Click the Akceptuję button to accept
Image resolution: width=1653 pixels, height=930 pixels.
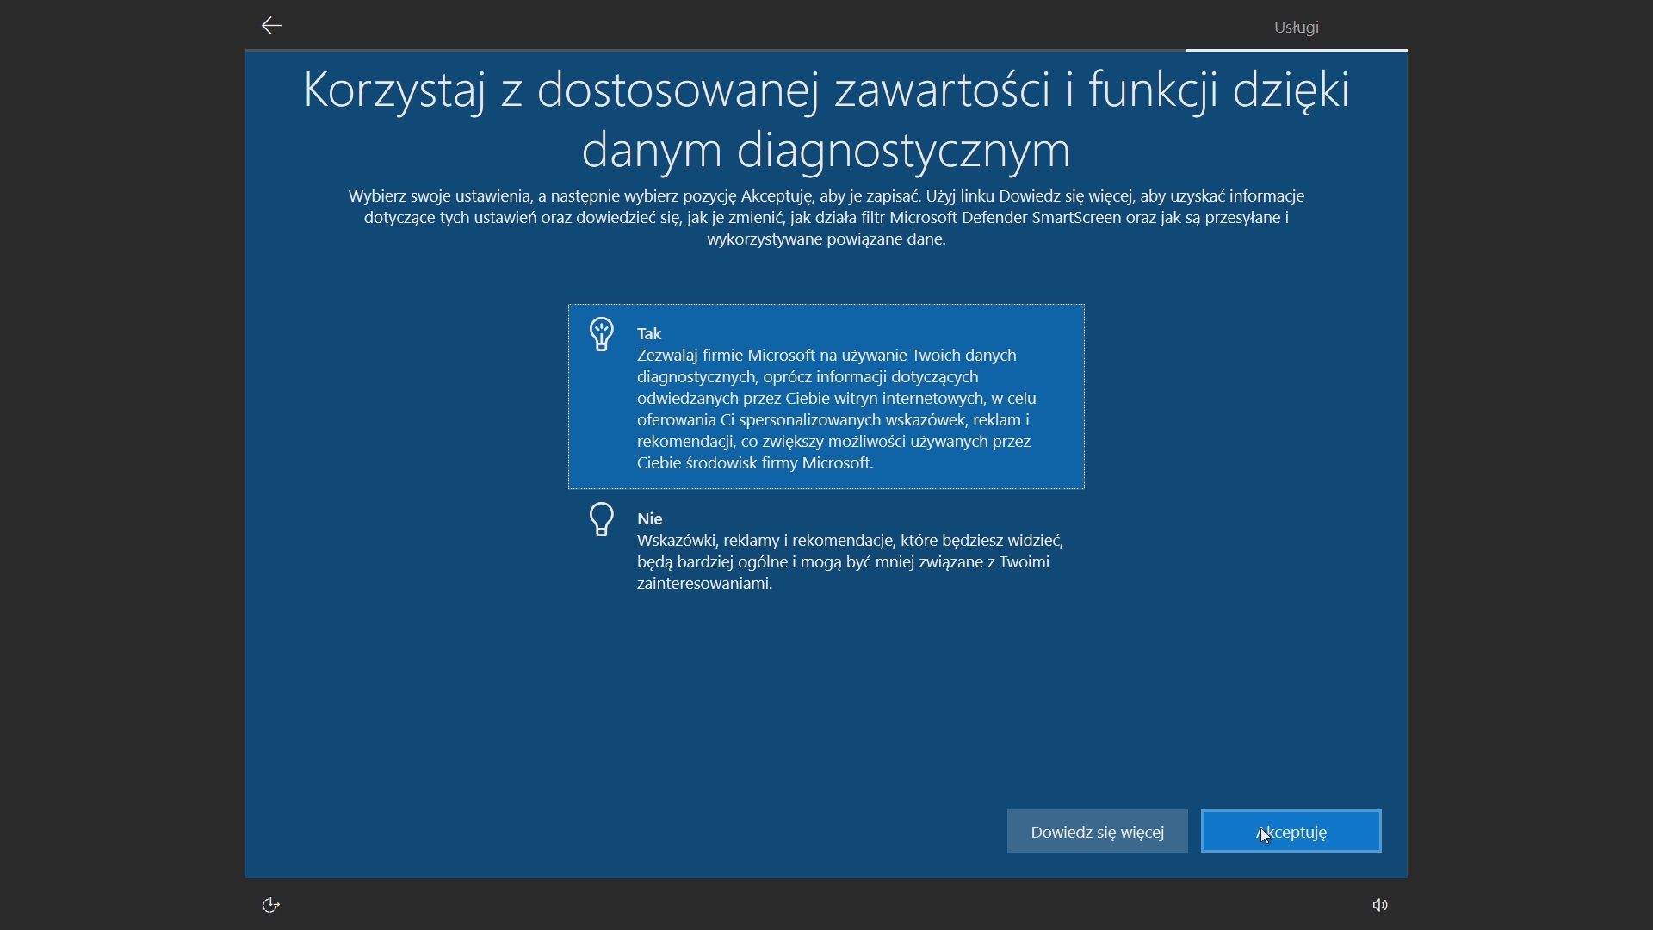tap(1290, 831)
